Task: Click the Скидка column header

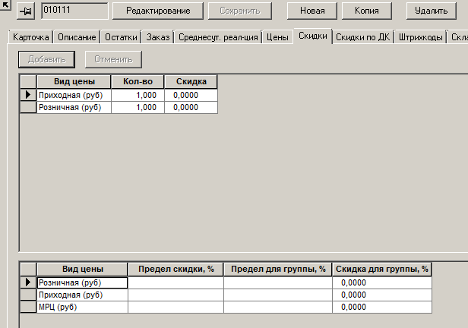Action: click(191, 82)
